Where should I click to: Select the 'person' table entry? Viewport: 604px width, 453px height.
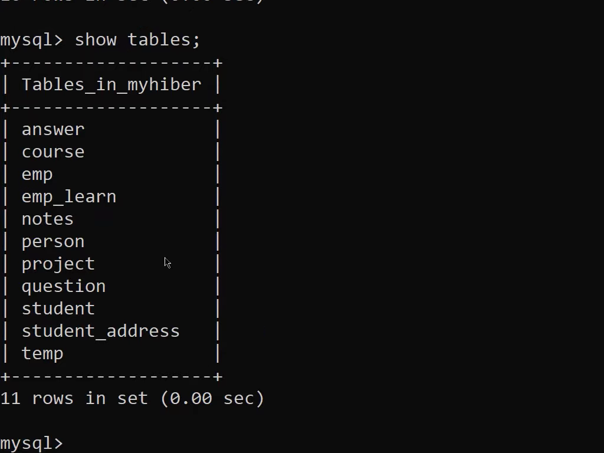[x=53, y=242]
